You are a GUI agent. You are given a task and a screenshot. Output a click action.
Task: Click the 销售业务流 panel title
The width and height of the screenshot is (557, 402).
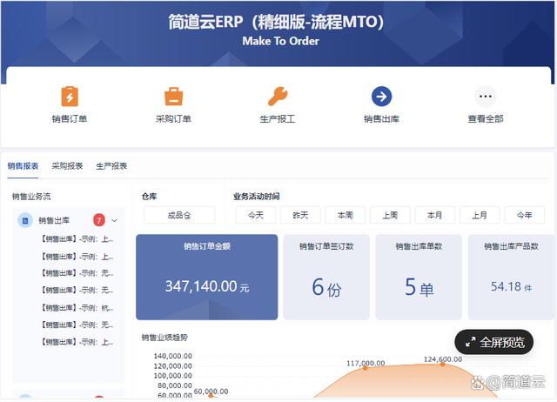coord(31,197)
